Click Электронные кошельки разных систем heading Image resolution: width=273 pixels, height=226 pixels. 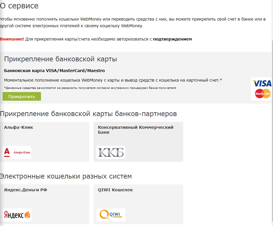point(66,176)
